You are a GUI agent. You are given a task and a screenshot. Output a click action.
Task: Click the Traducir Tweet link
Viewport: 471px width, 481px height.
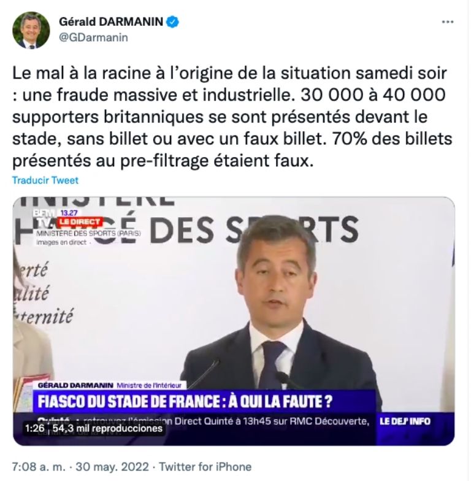45,180
